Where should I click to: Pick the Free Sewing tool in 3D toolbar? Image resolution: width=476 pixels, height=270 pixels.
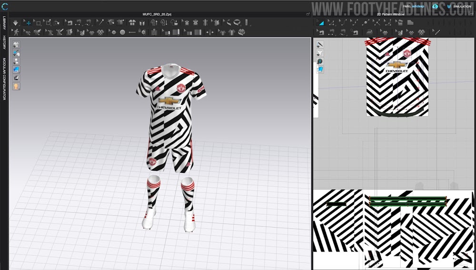(88, 23)
